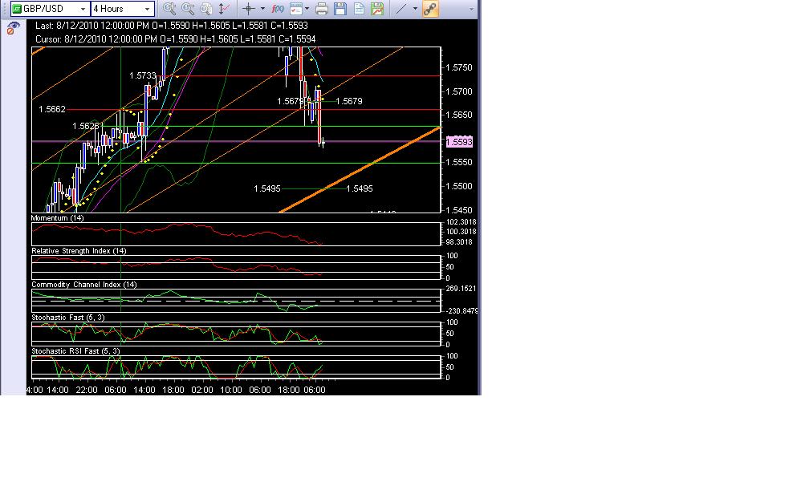Click the zoom out magnifier icon
789x490 pixels.
point(188,9)
